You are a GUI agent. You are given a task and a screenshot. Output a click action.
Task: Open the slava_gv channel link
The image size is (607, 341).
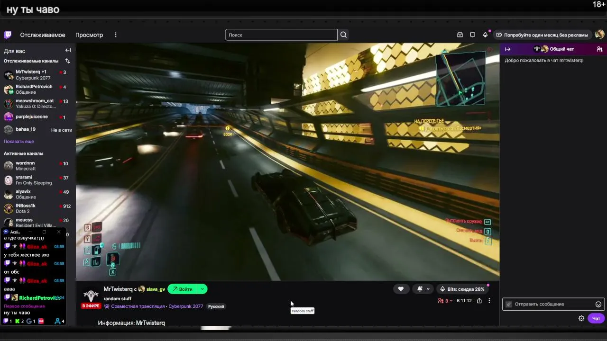(156, 289)
